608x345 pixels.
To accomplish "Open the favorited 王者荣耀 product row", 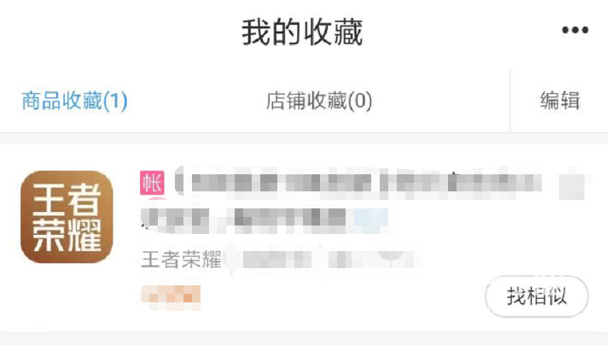I will point(304,238).
